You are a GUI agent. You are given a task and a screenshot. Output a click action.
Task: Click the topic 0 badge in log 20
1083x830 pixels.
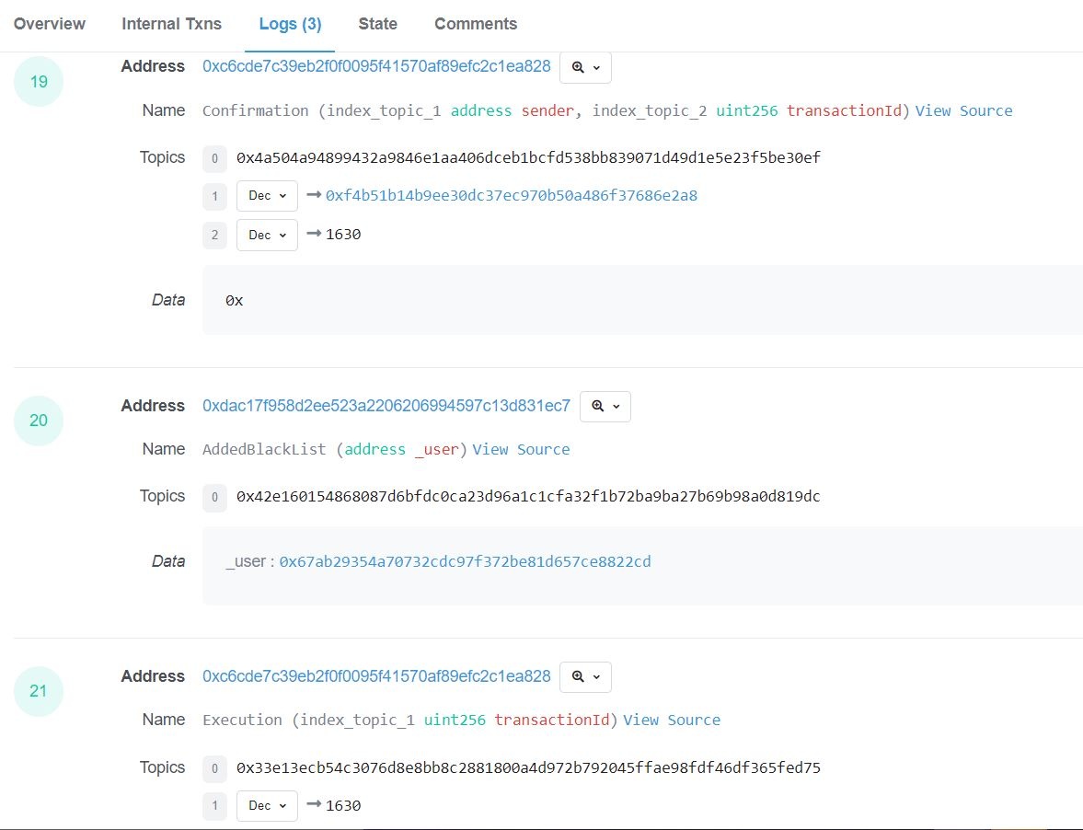click(x=214, y=497)
